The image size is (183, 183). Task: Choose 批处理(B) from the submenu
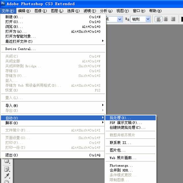(131, 118)
